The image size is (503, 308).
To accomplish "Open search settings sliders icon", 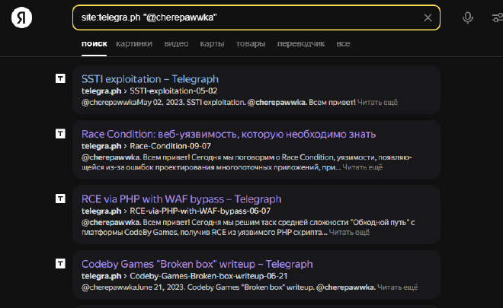I will click(x=498, y=17).
